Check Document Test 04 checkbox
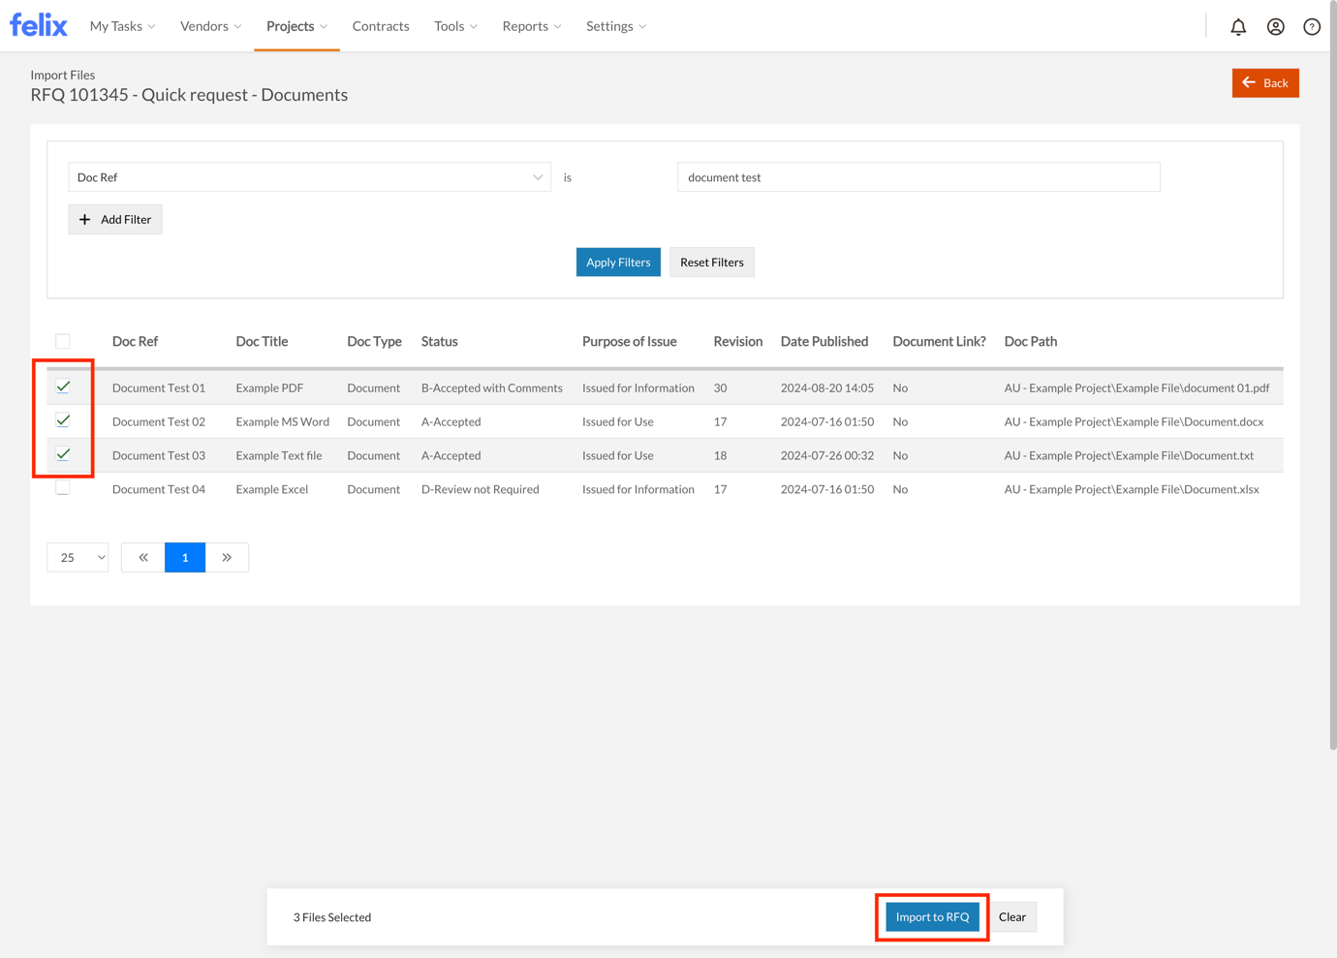 tap(63, 488)
